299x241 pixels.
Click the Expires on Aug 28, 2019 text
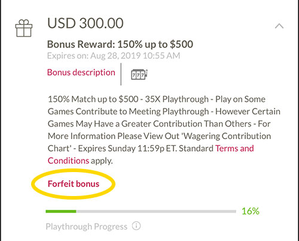tap(114, 56)
